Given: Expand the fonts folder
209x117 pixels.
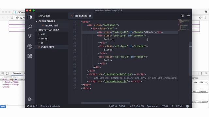Looking at the screenshot, I should point(39,38).
